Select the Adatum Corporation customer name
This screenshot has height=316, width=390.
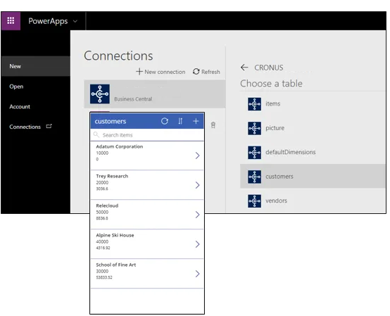[120, 146]
